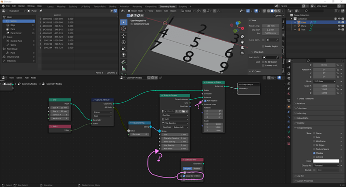Toggle the camera view icon
346x187 pixels.
pos(242,48)
